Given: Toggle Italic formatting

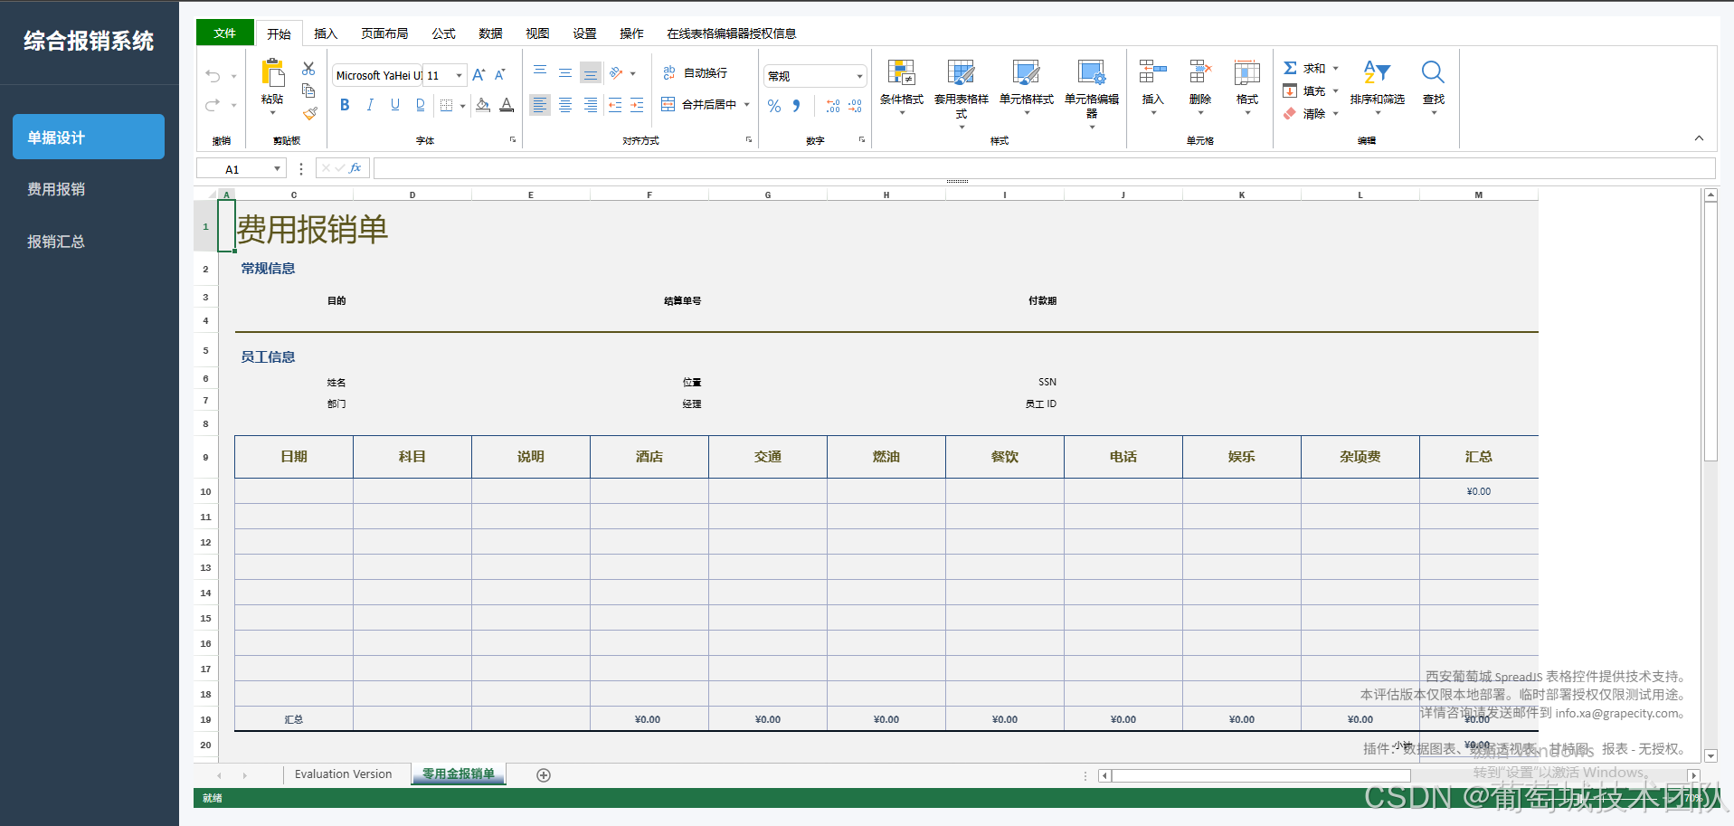Looking at the screenshot, I should tap(370, 105).
